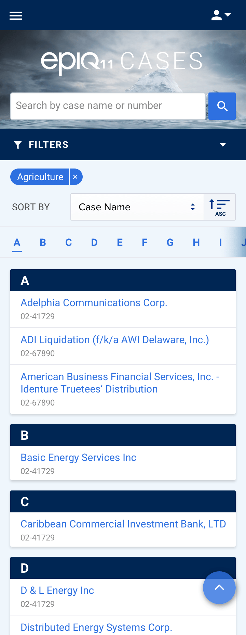Select letter H in the alphabet index
Viewport: 246px width, 635px height.
pos(196,242)
